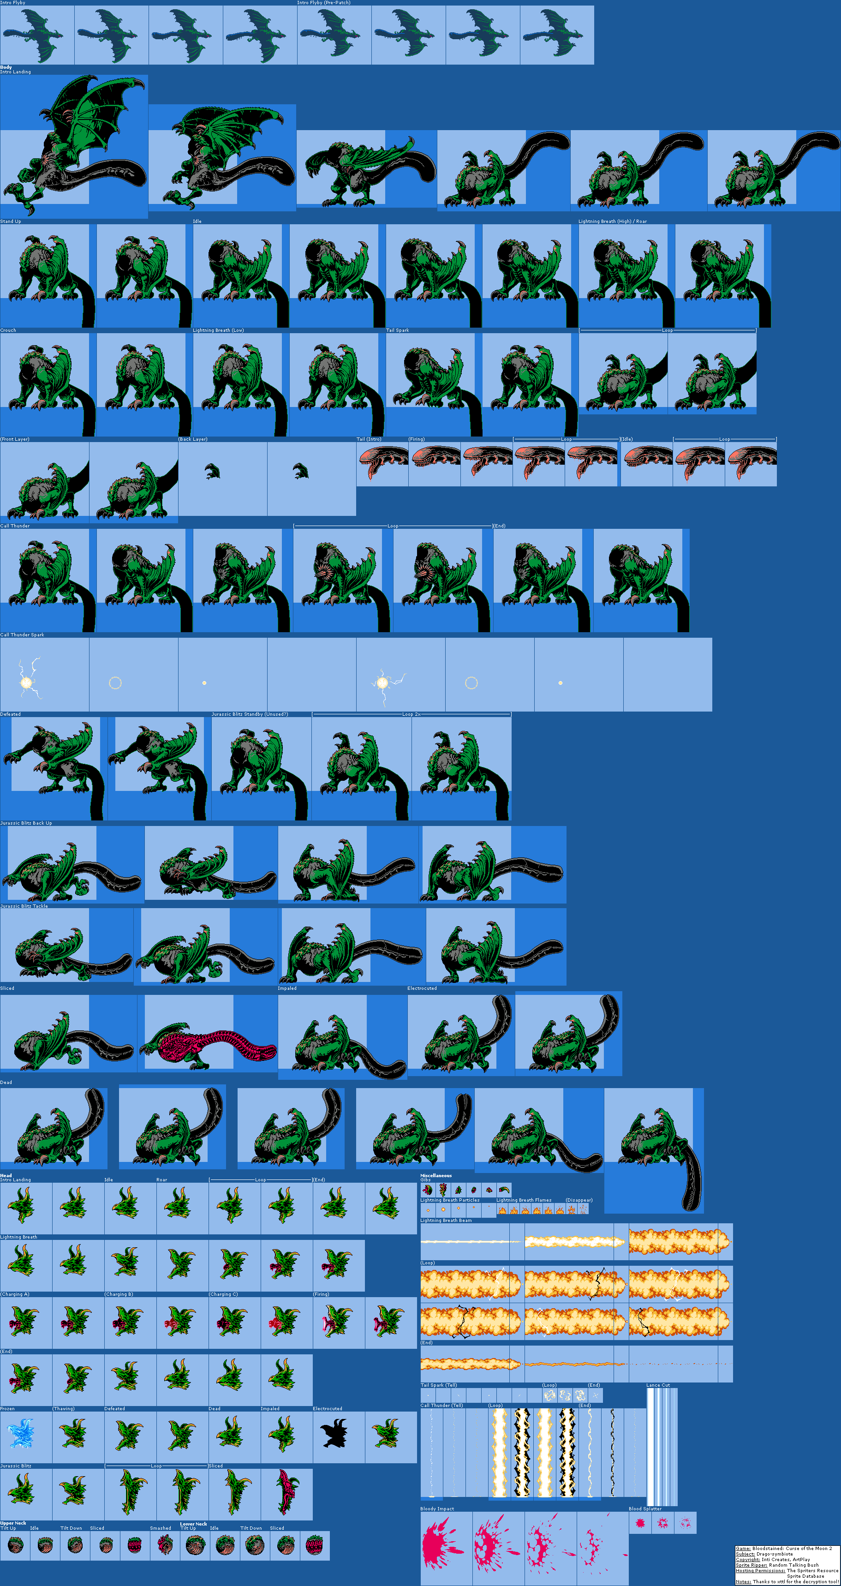The width and height of the screenshot is (841, 1586).
Task: Select the '(Charging B)' label
Action: click(119, 1294)
